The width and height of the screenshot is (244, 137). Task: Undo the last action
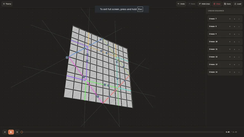[181, 4]
